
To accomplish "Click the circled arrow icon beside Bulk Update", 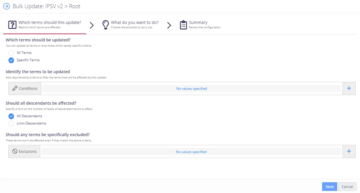I will click(6, 6).
